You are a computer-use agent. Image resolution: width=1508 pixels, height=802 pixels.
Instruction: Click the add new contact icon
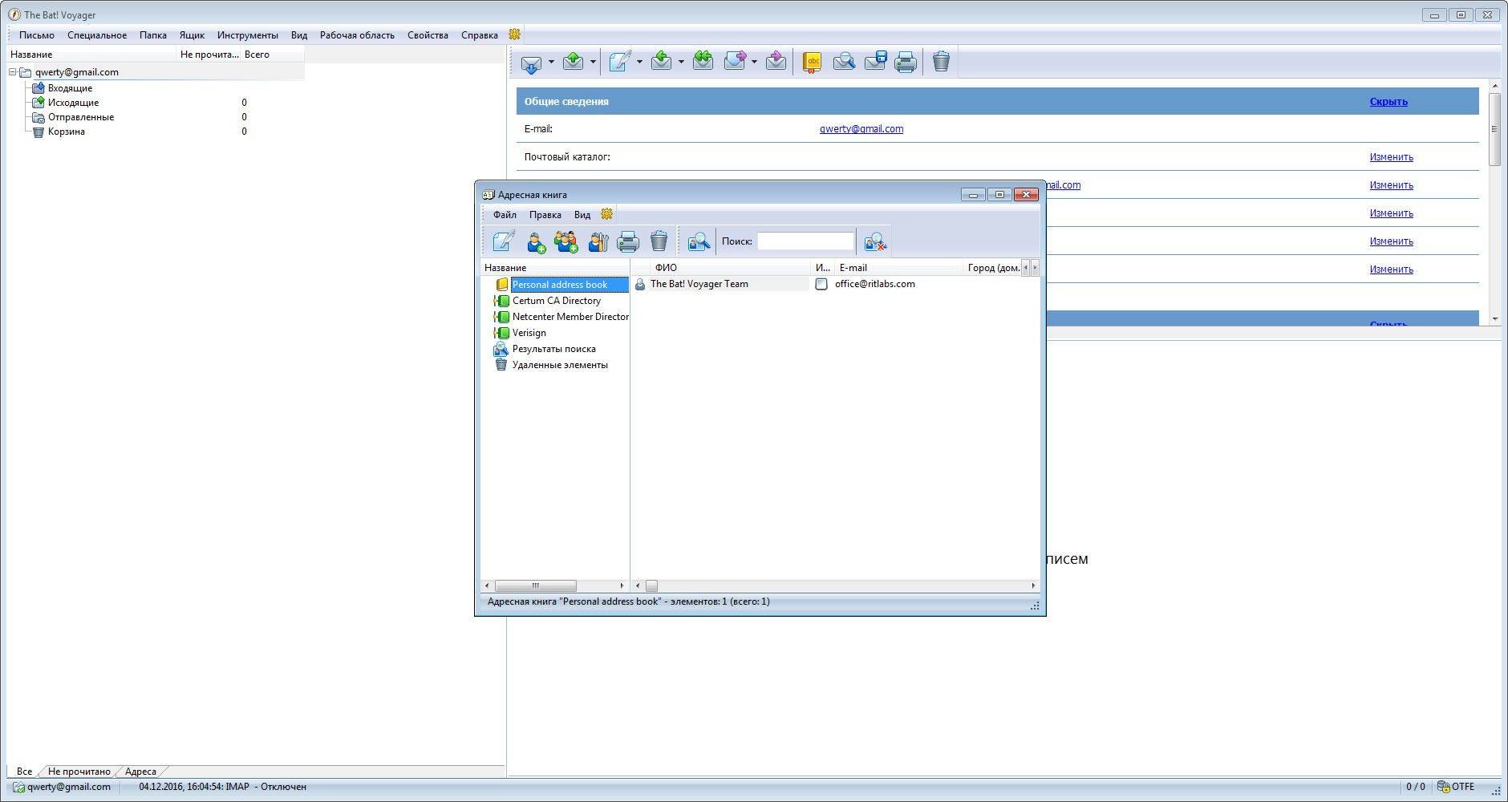[x=536, y=241]
